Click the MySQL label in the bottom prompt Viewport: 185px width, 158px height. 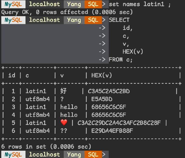coord(13,154)
